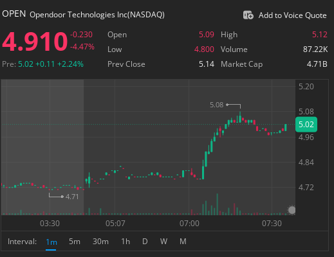The height and width of the screenshot is (257, 334).
Task: Click the 4.96 price axis label
Action: click(306, 137)
